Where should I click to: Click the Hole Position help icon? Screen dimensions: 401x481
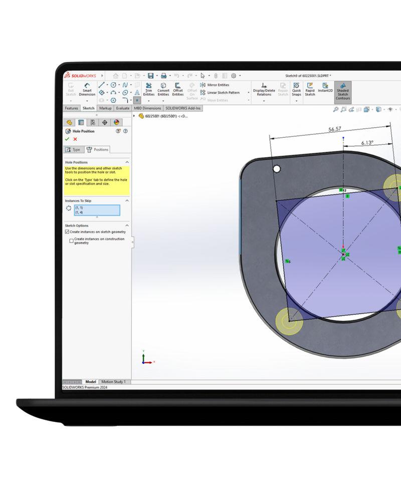click(x=125, y=131)
